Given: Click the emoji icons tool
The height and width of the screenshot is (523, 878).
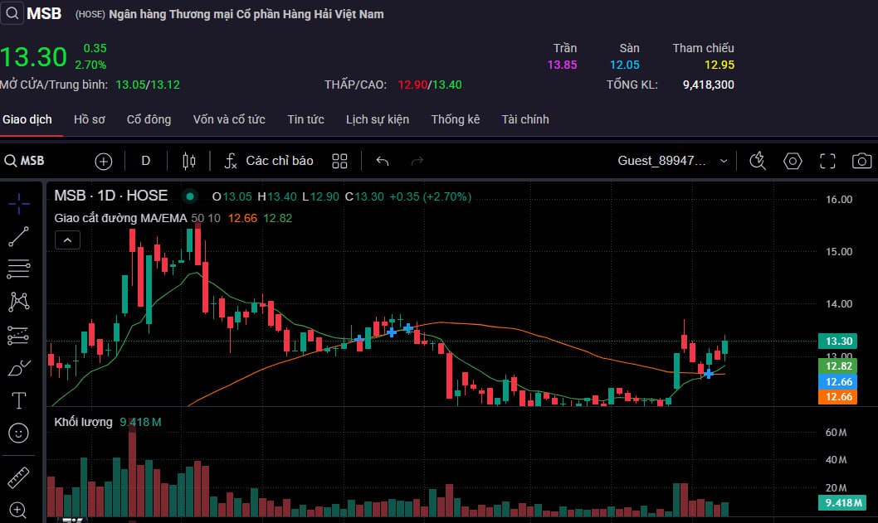Looking at the screenshot, I should [18, 433].
